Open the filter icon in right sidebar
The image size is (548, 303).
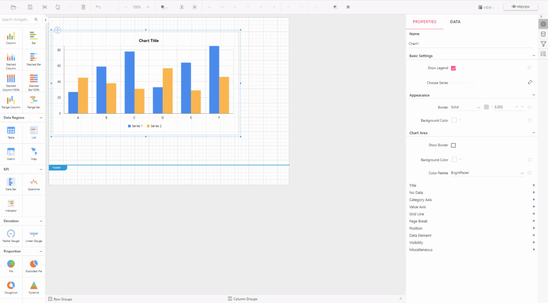pos(543,44)
